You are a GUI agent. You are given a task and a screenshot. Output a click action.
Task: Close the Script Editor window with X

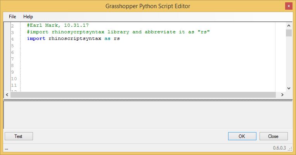click(289, 6)
